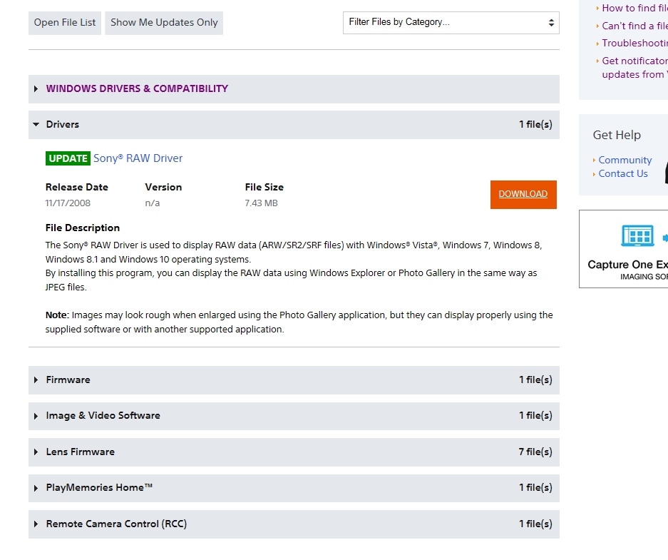Image resolution: width=668 pixels, height=560 pixels.
Task: Open the Get notifications of updates link
Action: tap(634, 67)
